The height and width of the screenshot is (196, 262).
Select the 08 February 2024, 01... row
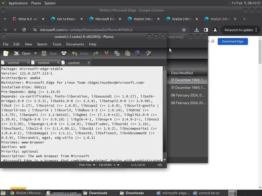tap(188, 103)
